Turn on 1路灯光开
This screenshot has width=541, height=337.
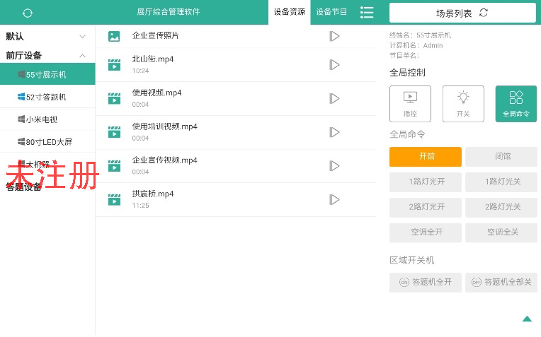pos(426,182)
